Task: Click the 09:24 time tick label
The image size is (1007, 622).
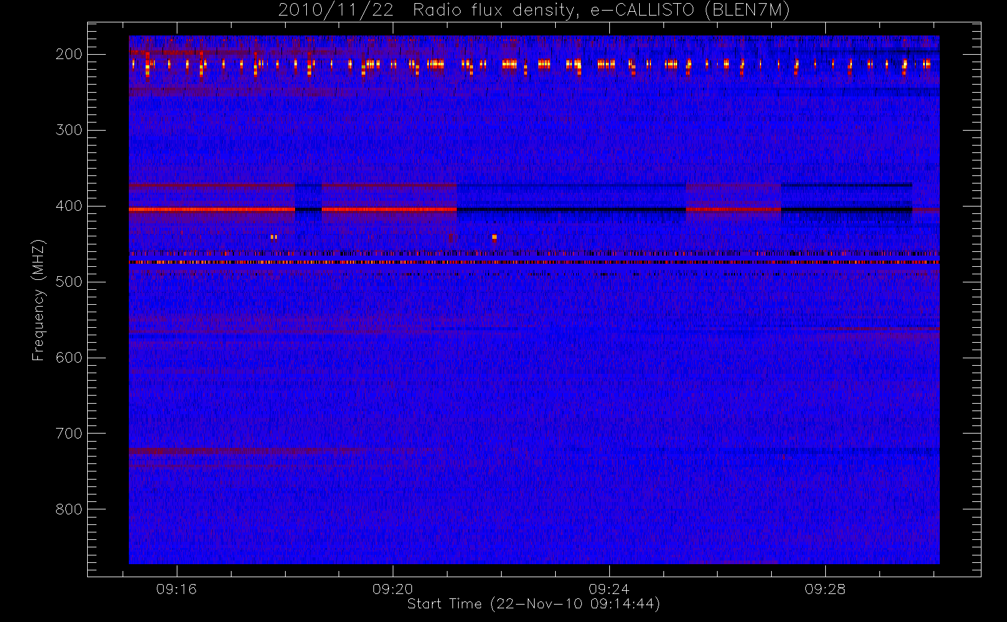Action: click(609, 589)
